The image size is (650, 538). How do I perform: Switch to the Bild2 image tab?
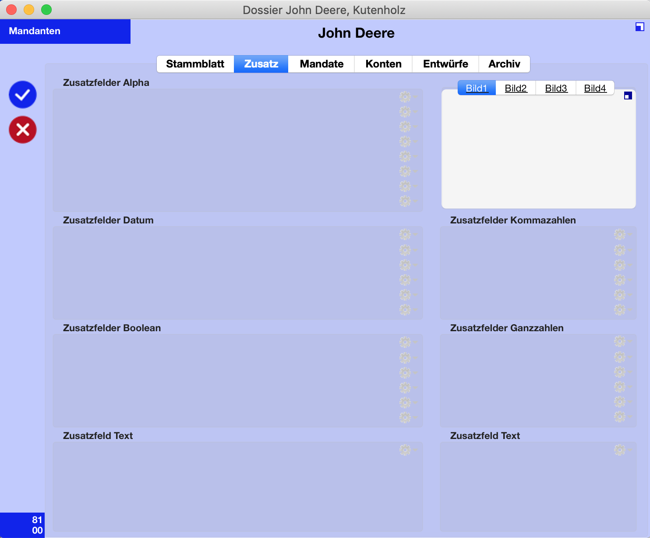tap(516, 88)
